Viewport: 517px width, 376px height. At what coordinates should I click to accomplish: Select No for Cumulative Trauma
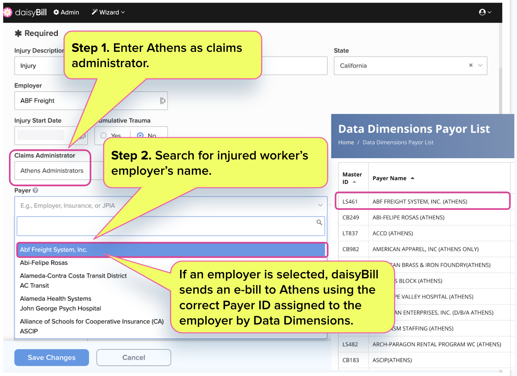(140, 136)
